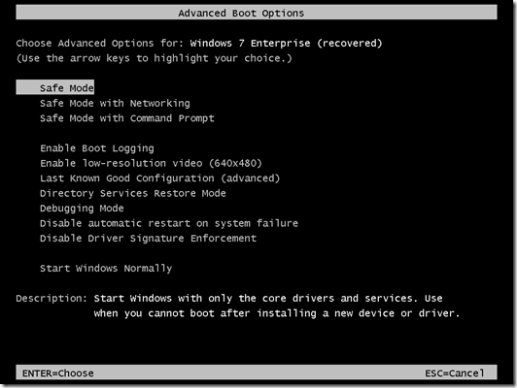Select Disable automatic restart on system failure
Viewport: 517px width, 388px height.
tap(169, 223)
